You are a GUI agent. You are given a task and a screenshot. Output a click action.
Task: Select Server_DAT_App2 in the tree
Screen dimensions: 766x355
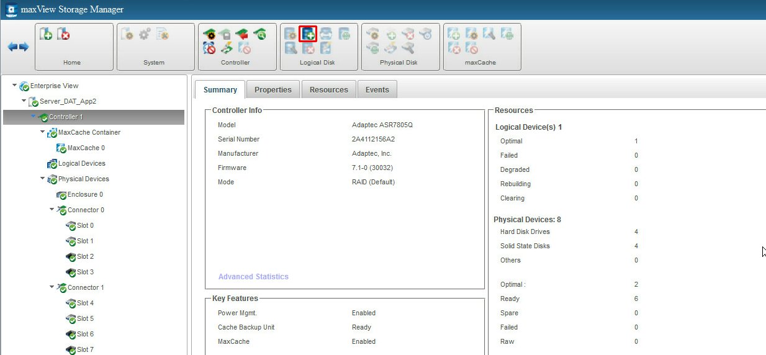[68, 101]
